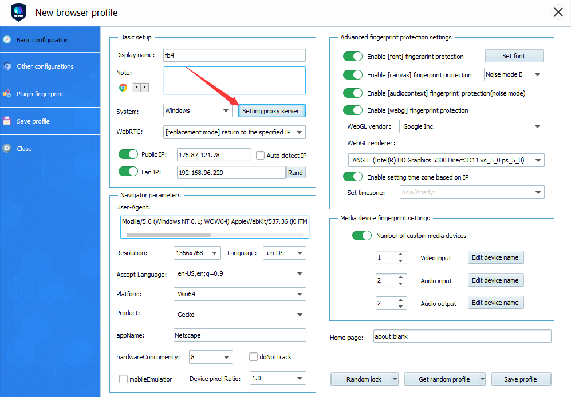571x397 pixels.
Task: Click the right arrow next to Chrome icon
Action: 145,88
